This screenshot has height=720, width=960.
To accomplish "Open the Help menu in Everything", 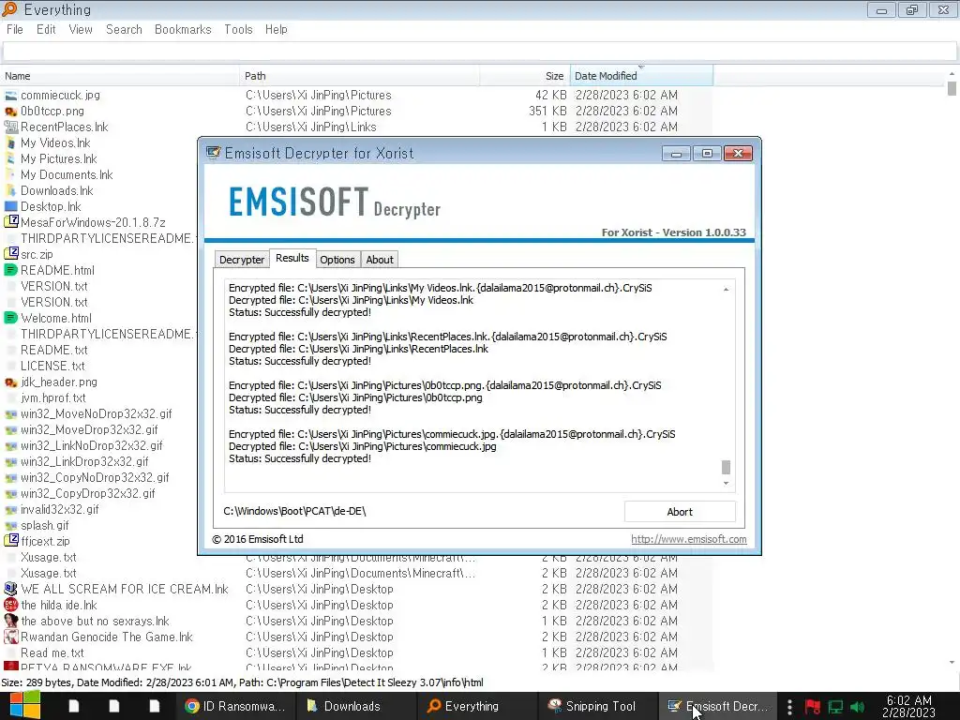I will [x=277, y=29].
